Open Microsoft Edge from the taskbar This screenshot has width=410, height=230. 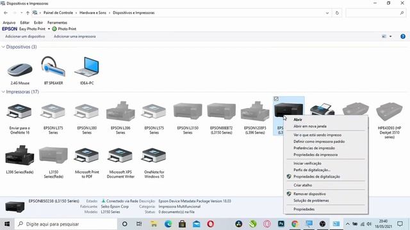168,224
